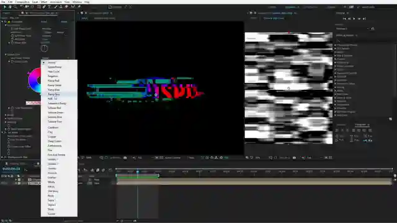Toggle stopwatch for Phase Shift property
397x223 pixels.
12,43
